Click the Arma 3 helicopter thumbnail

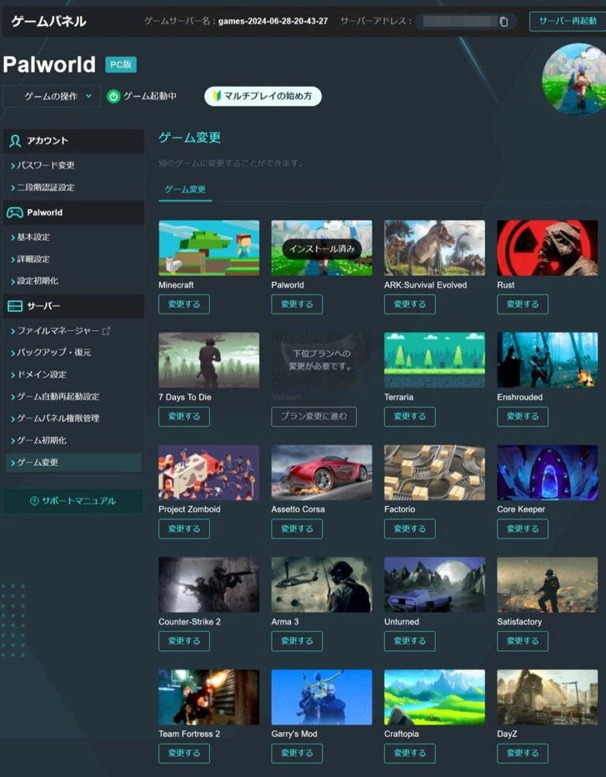coord(322,585)
